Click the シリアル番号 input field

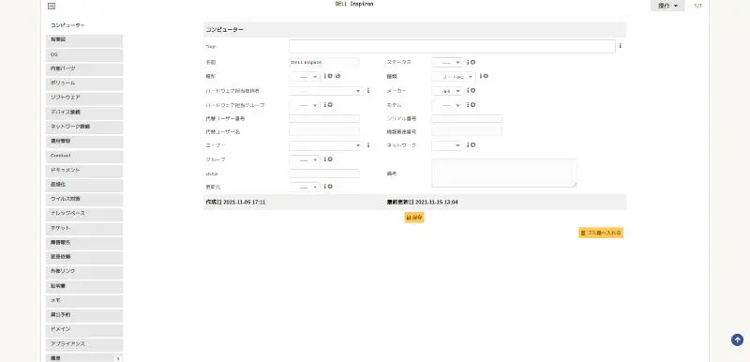[467, 118]
